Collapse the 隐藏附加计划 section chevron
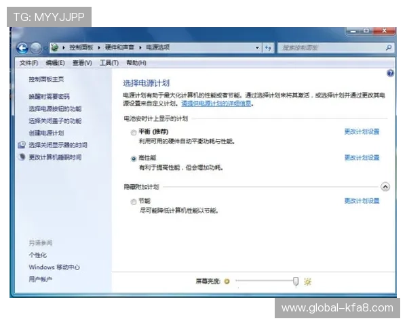Image resolution: width=407 pixels, height=325 pixels. click(385, 187)
